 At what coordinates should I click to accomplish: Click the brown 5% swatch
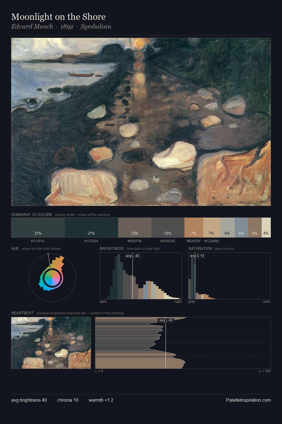[x=255, y=228]
